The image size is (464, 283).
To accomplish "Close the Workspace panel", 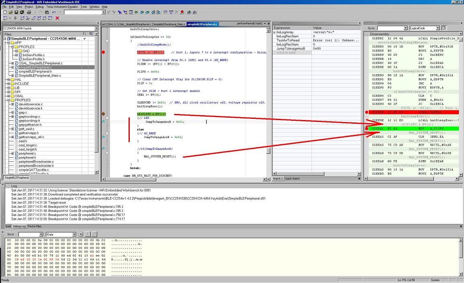I will pos(98,23).
